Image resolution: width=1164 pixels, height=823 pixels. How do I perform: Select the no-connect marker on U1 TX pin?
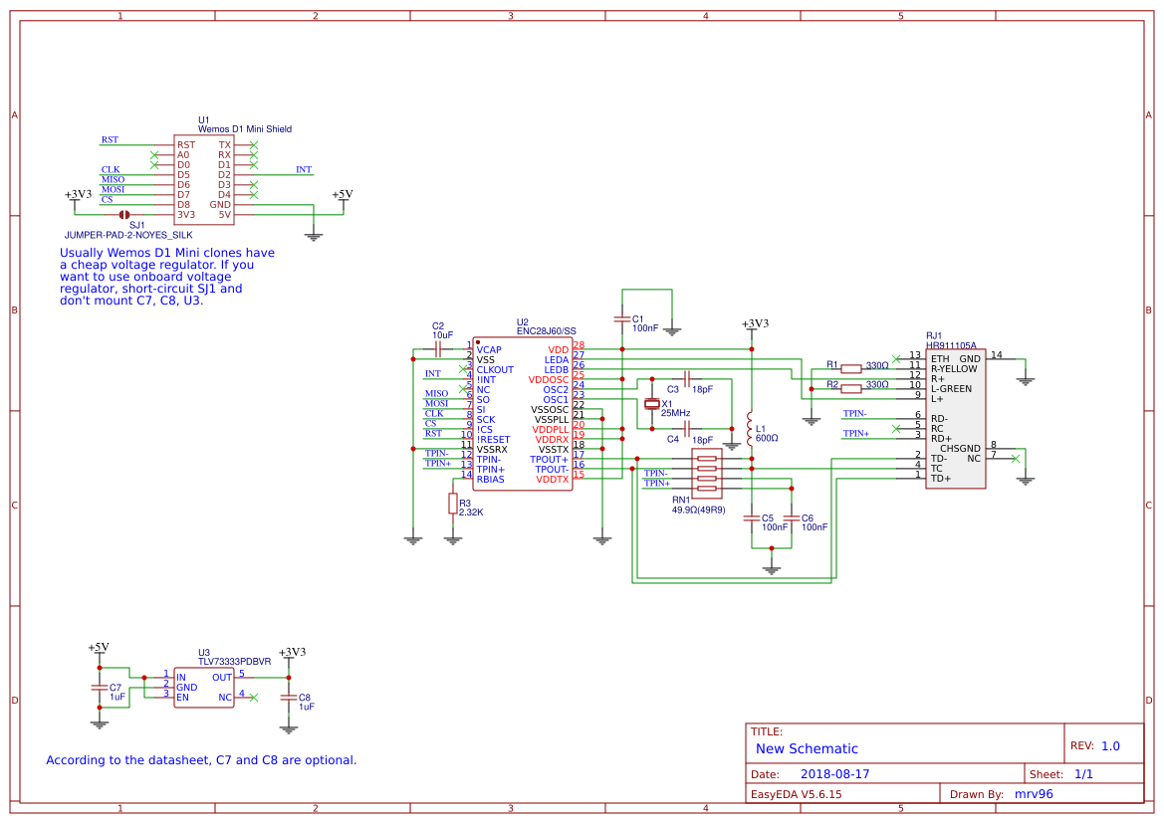254,145
